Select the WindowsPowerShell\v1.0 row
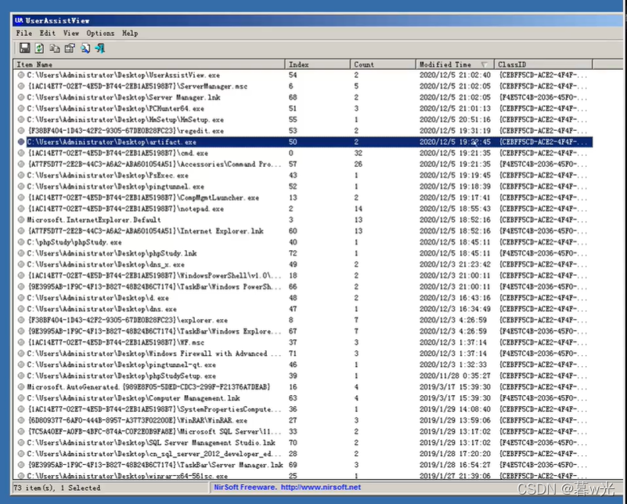 point(303,275)
